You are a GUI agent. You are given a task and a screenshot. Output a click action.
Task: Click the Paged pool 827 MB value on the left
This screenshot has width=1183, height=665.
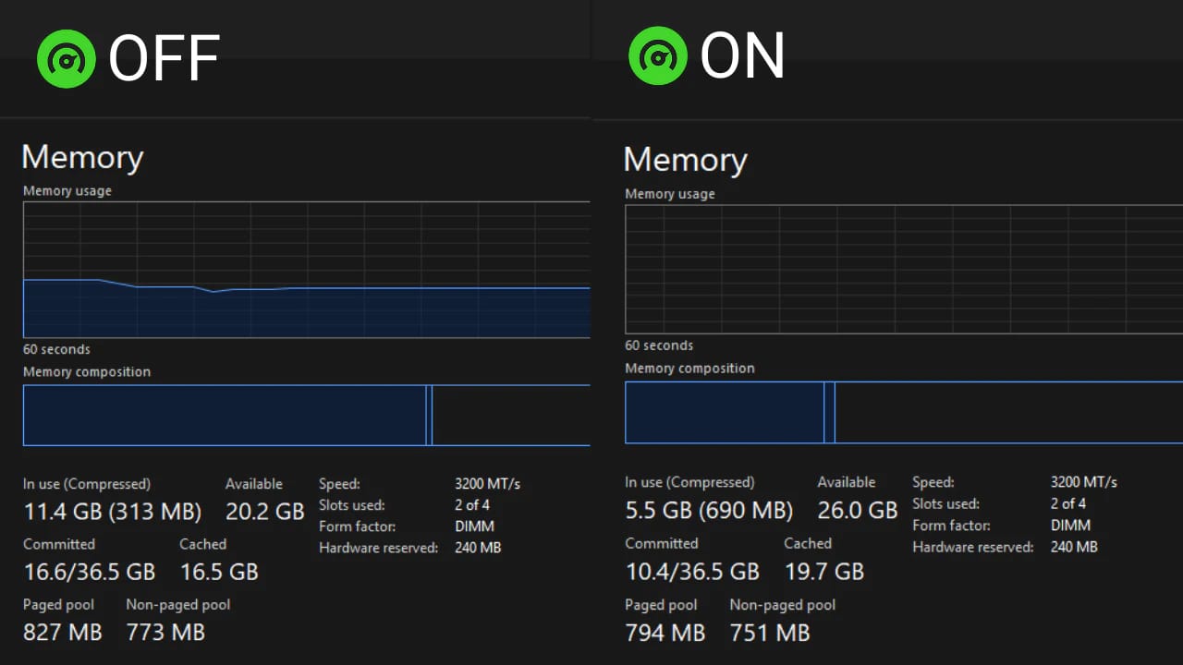(63, 633)
